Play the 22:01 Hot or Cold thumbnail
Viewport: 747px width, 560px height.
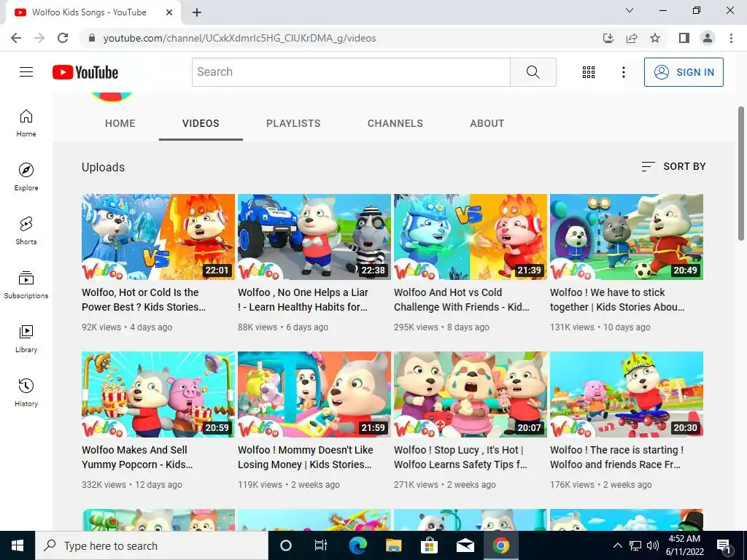point(158,237)
